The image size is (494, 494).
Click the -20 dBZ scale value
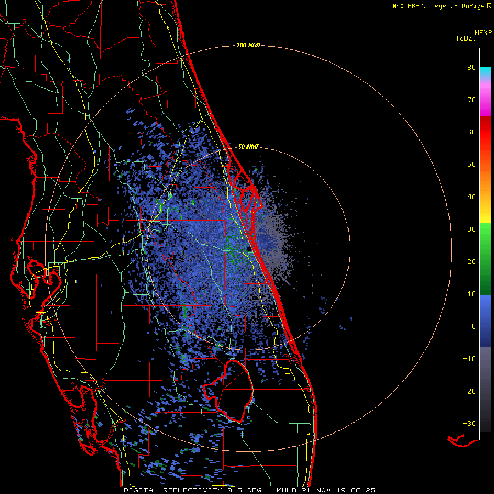click(469, 391)
